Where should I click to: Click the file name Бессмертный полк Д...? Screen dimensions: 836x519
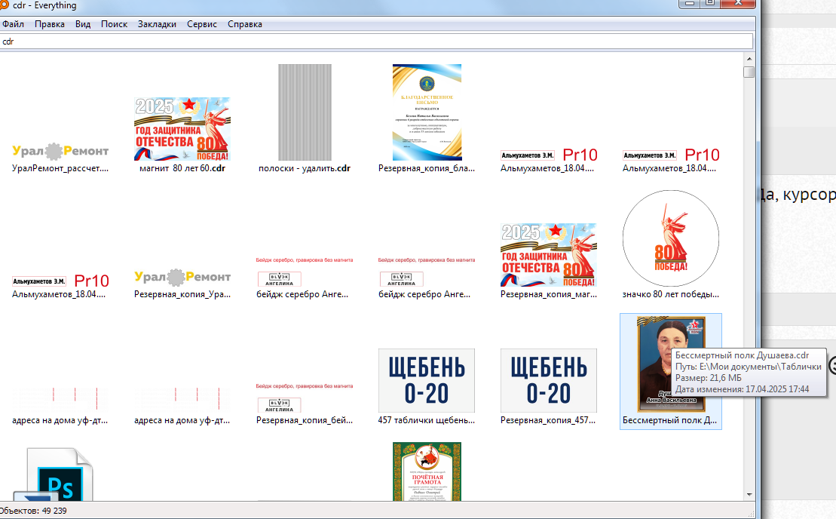(669, 420)
